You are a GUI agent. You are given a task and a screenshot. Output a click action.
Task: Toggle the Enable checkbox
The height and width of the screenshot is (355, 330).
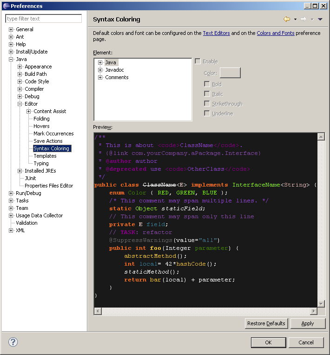click(198, 61)
